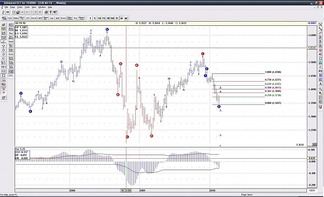Click the 0.618 (1.4147) Fibonacci level label
The image size is (324, 197).
tap(273, 84)
